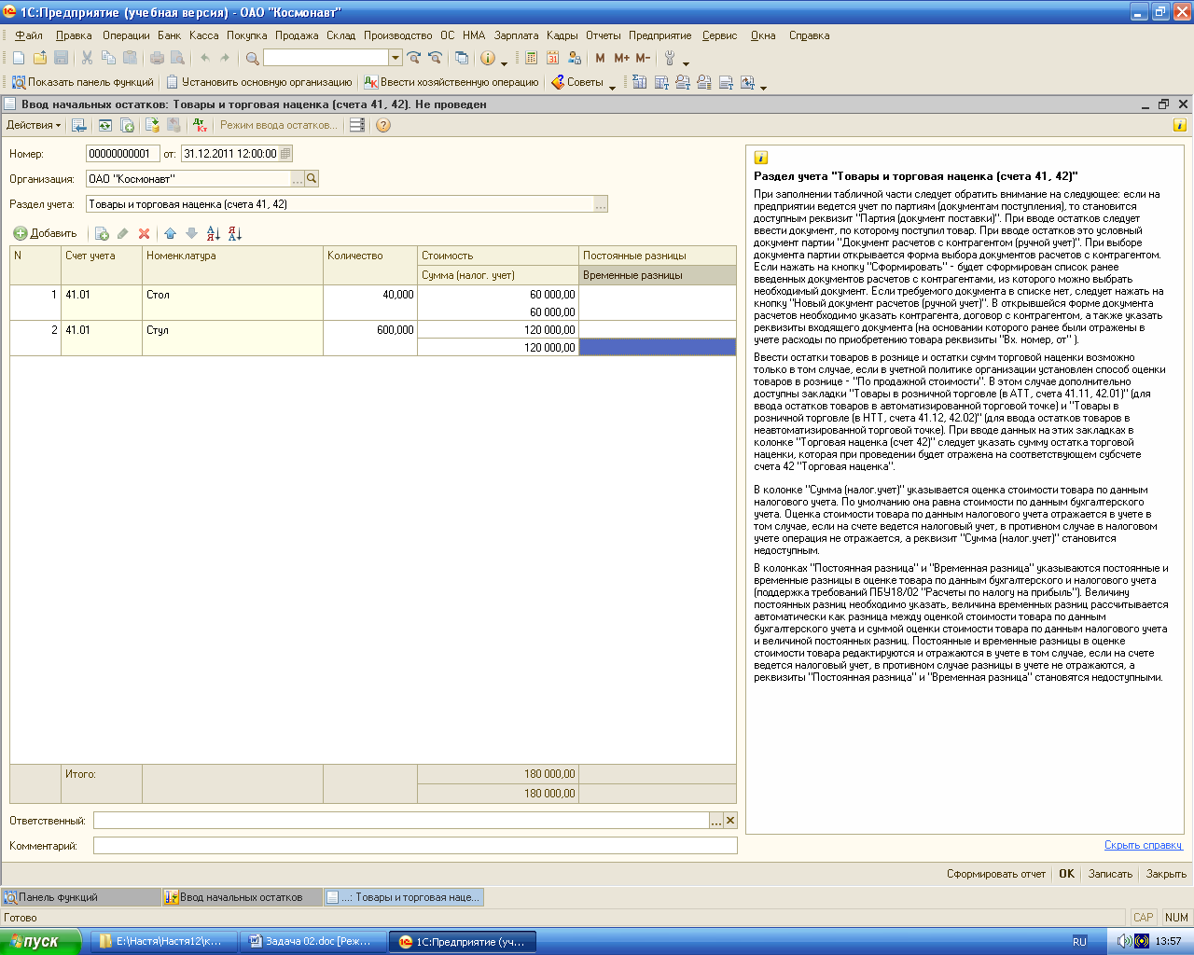Open the Отчеты menu
The height and width of the screenshot is (955, 1194).
coord(604,35)
